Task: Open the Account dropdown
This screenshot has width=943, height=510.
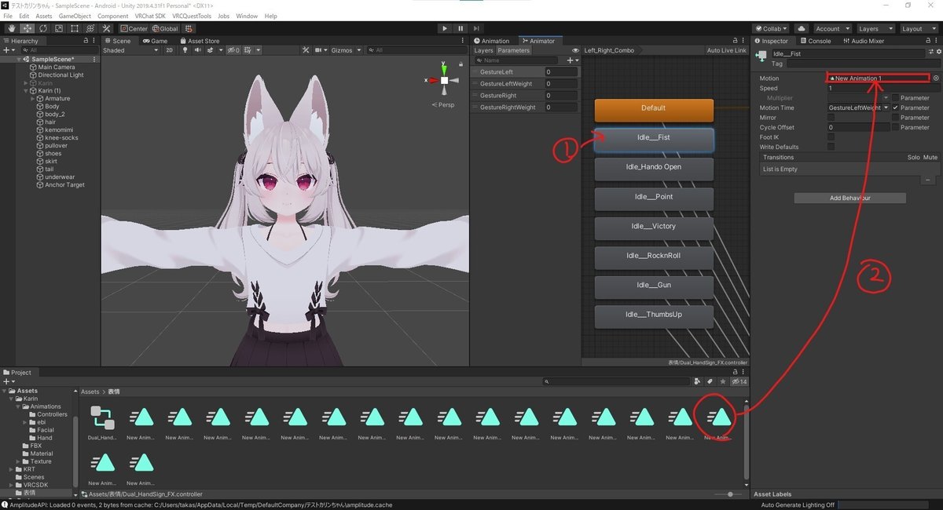Action: tap(832, 28)
